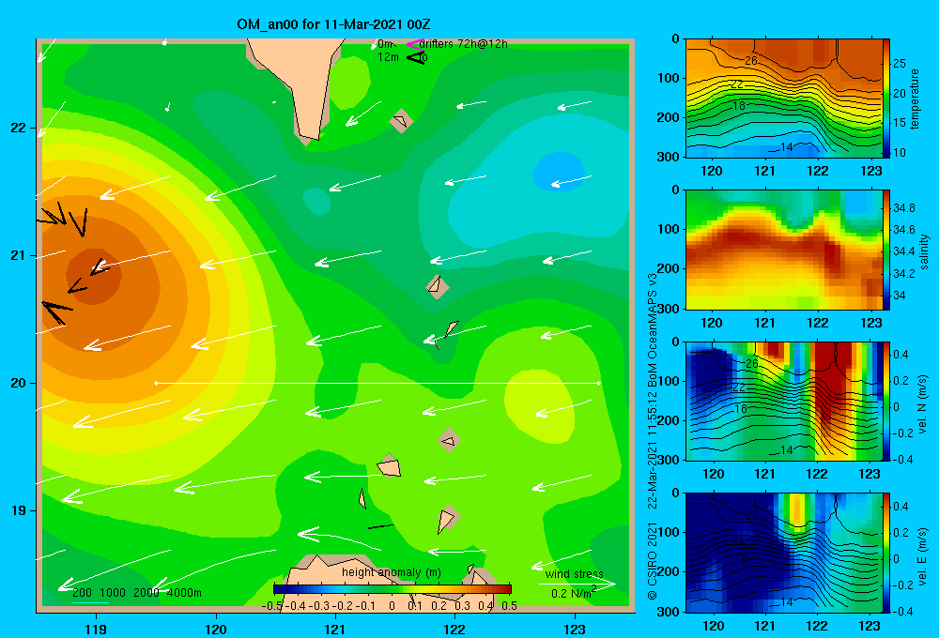The image size is (939, 638).
Task: Click the blue low anomaly patch on map
Action: tap(558, 172)
